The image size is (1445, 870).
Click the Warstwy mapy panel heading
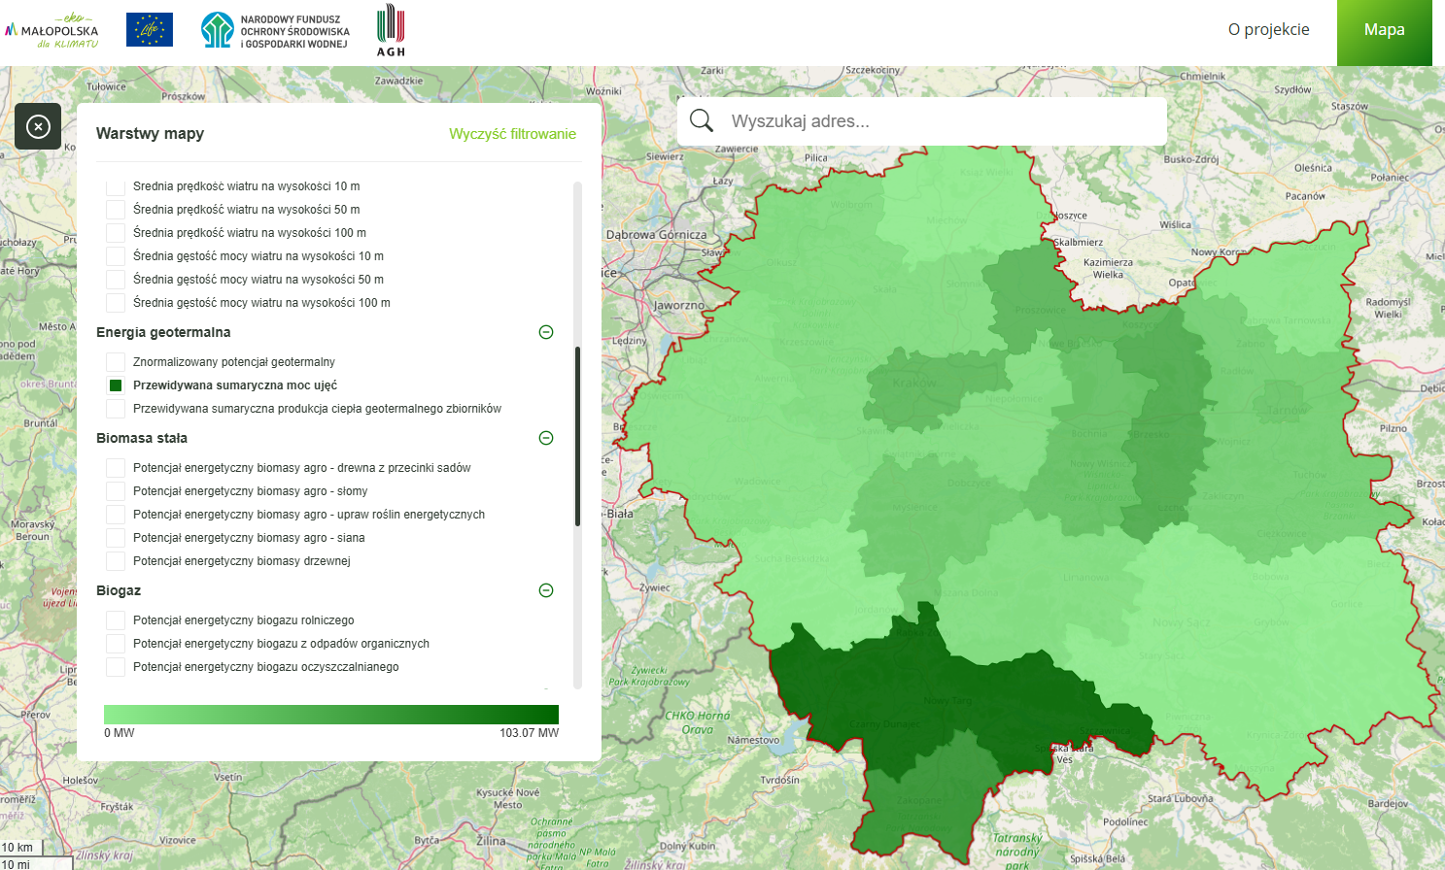click(150, 134)
